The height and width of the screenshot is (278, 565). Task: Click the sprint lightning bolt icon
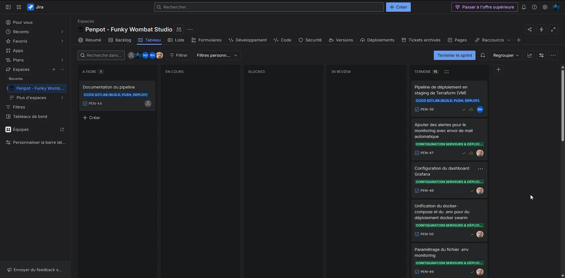click(541, 29)
